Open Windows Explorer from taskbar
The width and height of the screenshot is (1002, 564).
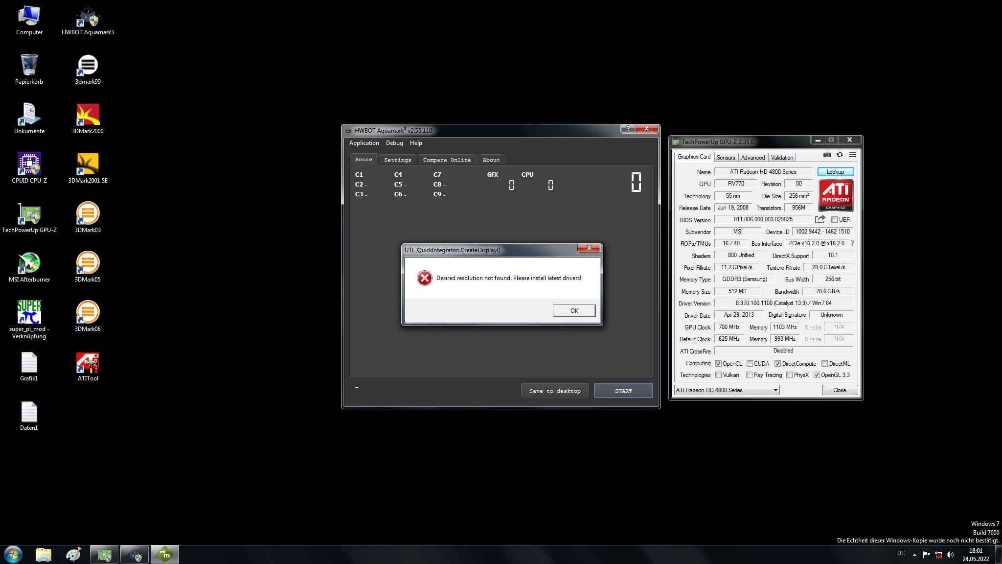point(44,555)
